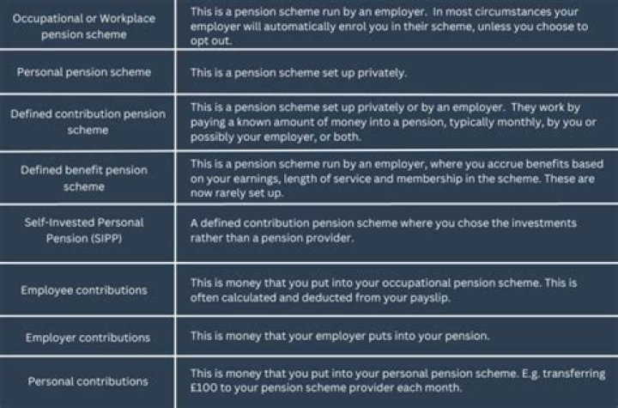Click the description about choosing the investments

point(382,230)
